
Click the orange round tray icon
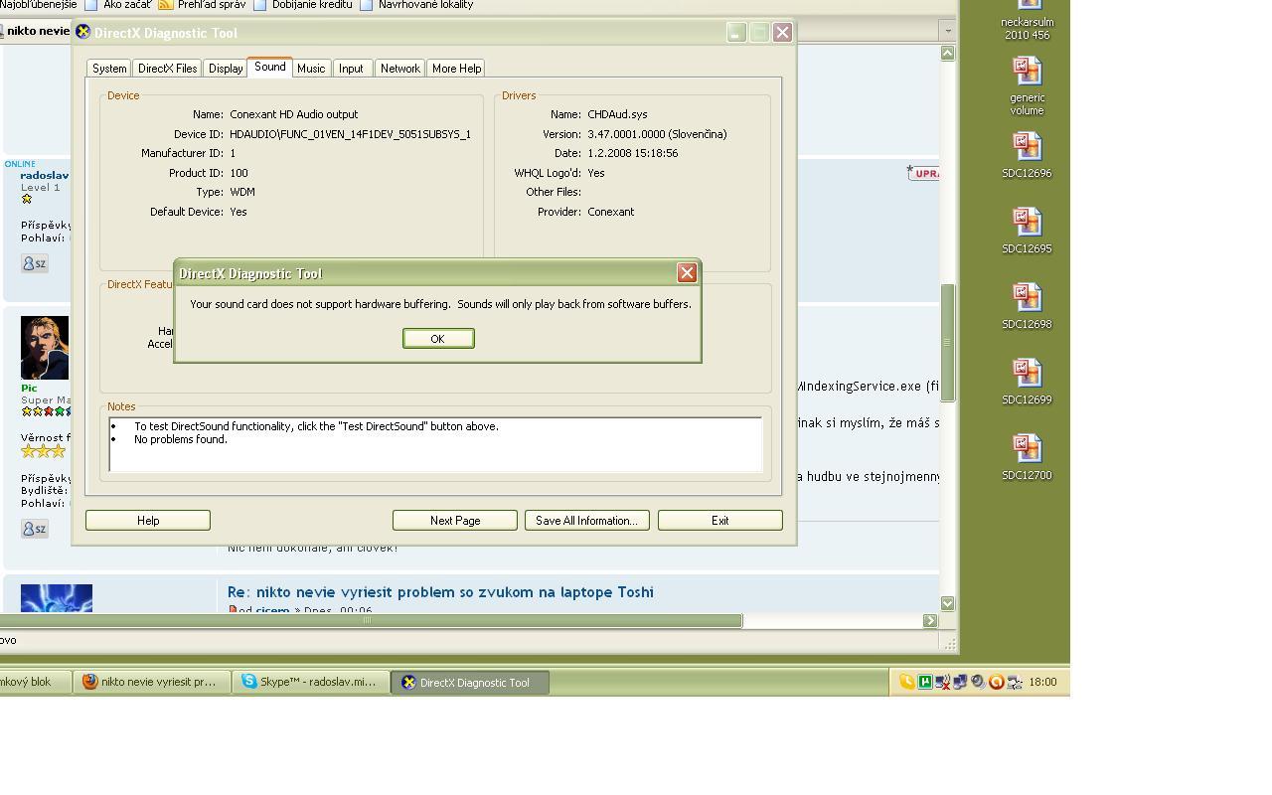point(996,682)
